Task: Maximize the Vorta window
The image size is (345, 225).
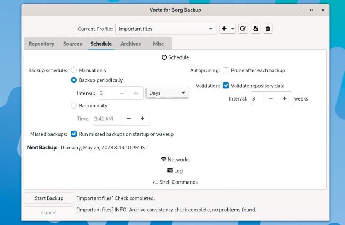Action: click(312, 10)
